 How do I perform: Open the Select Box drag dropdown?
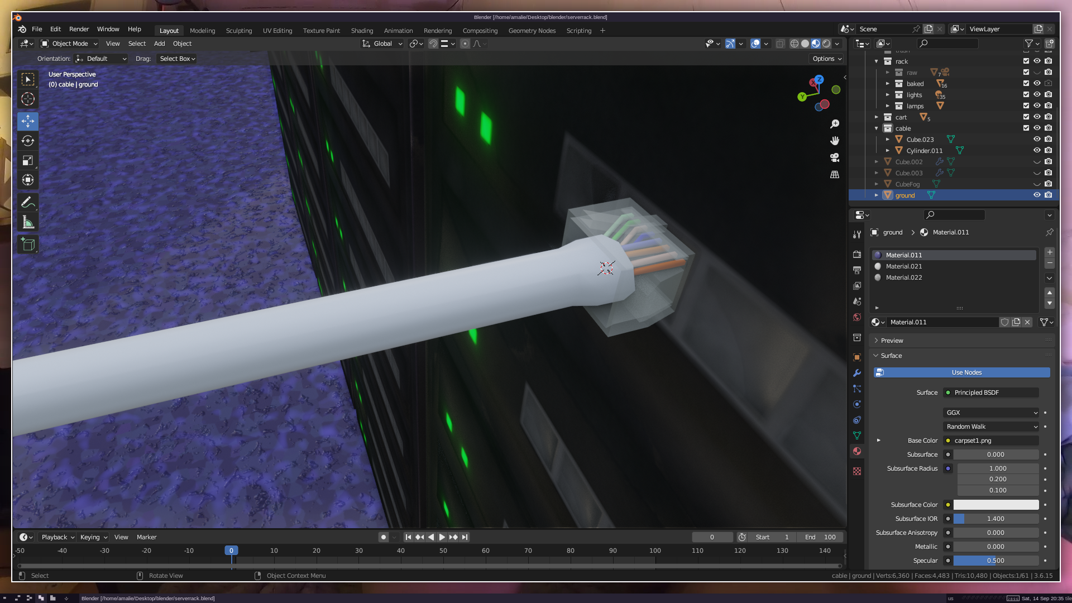[x=177, y=59]
